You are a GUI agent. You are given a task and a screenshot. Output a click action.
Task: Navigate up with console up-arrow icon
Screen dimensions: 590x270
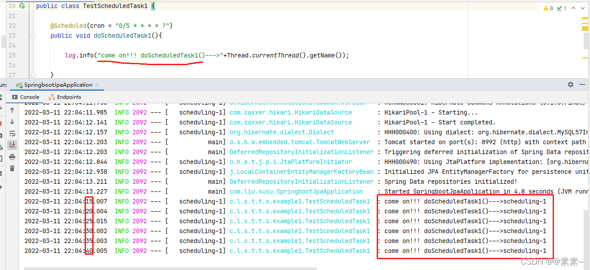pyautogui.click(x=11, y=109)
